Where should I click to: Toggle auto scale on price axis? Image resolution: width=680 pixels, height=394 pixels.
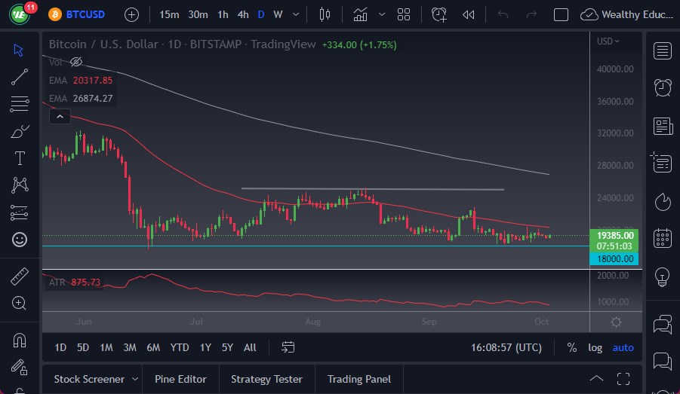pyautogui.click(x=623, y=347)
